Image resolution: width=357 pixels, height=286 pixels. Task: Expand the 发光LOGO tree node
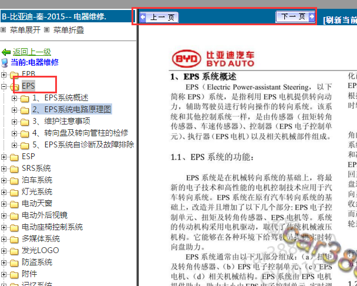pyautogui.click(x=4, y=251)
